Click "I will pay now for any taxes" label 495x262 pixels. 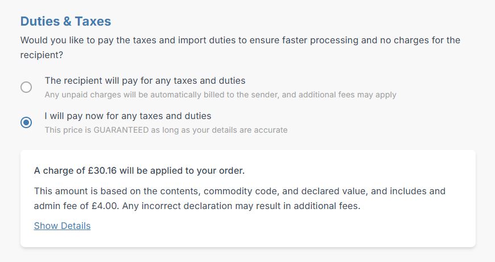click(x=127, y=116)
